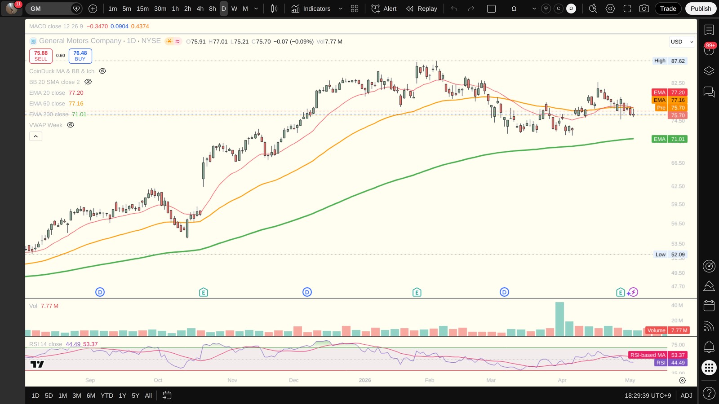Open the layout rectangle selector
The height and width of the screenshot is (404, 719).
[x=491, y=9]
